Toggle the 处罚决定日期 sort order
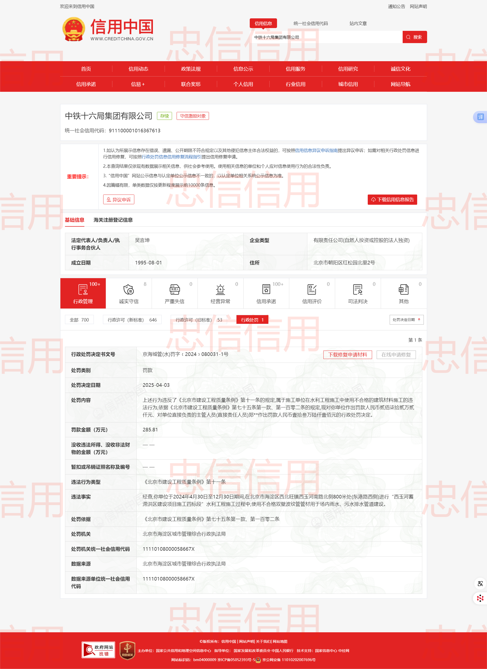The height and width of the screenshot is (669, 487). (406, 320)
